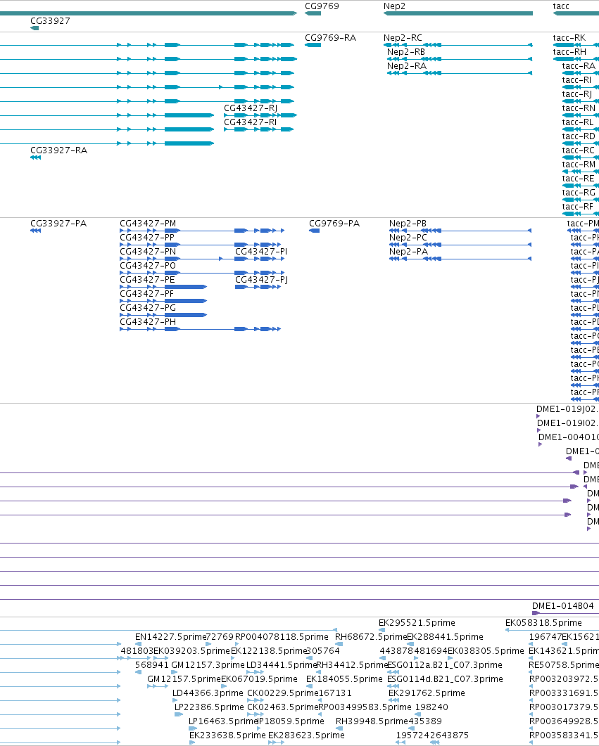The width and height of the screenshot is (599, 746).
Task: Select the LP16463.5prime EST label
Action: click(x=223, y=721)
